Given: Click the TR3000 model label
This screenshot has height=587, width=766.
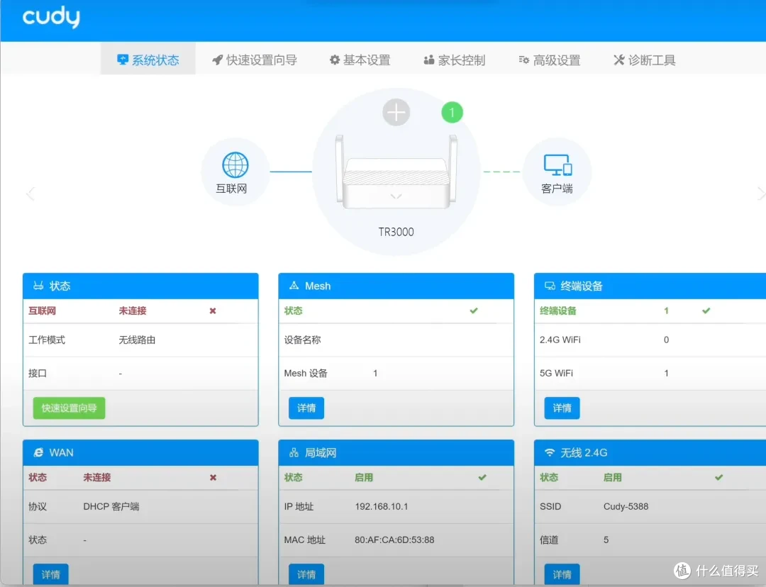Looking at the screenshot, I should (396, 232).
